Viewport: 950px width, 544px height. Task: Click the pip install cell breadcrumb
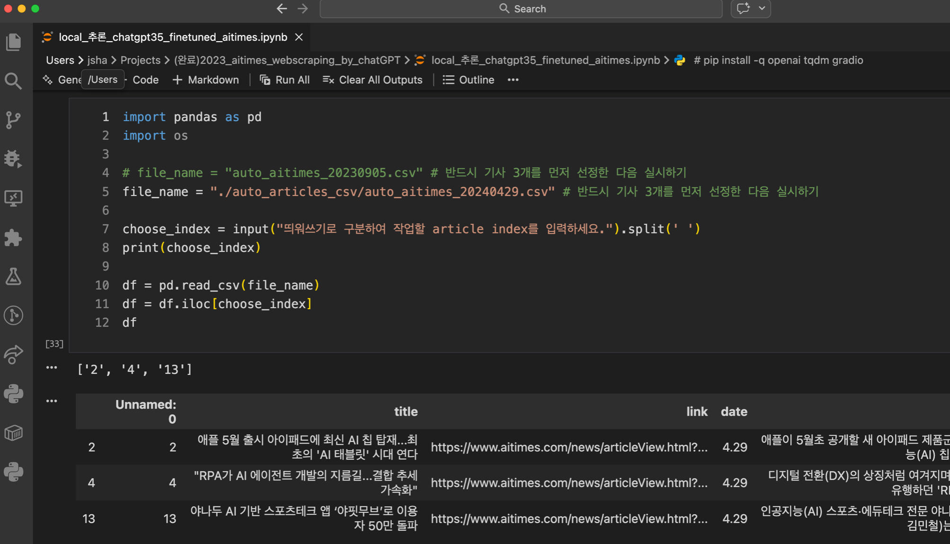pyautogui.click(x=778, y=60)
